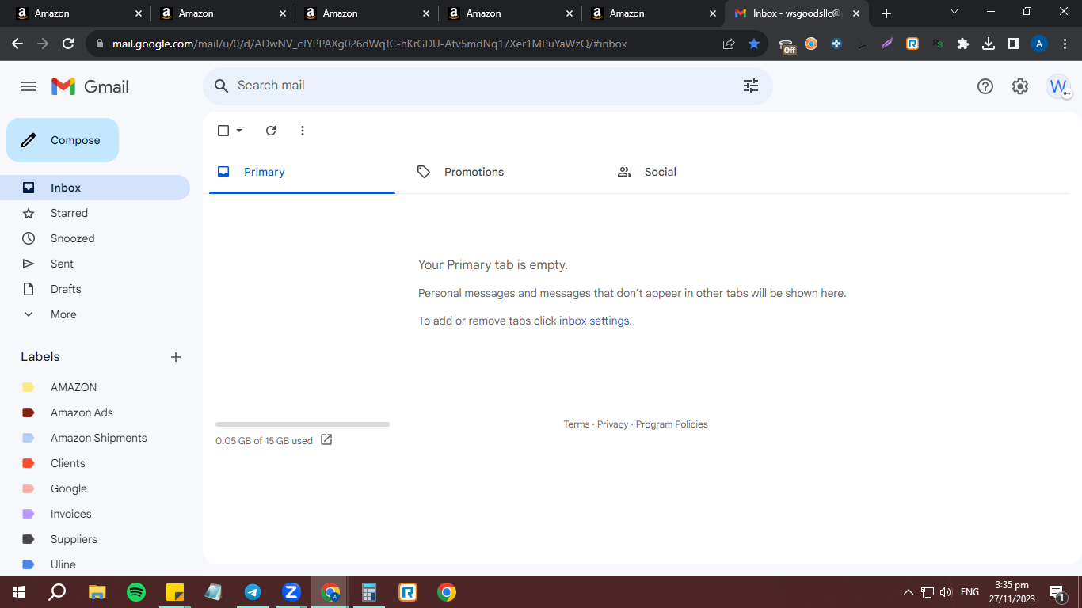Toggle the Chrome side panel
Screen dimensions: 1082x608
(x=1014, y=44)
